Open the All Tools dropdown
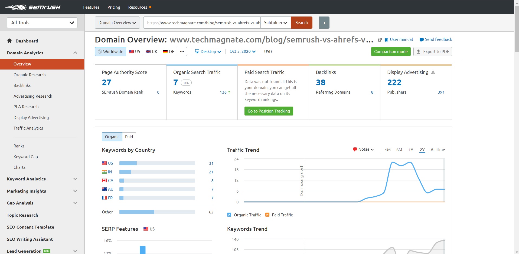 click(x=42, y=23)
